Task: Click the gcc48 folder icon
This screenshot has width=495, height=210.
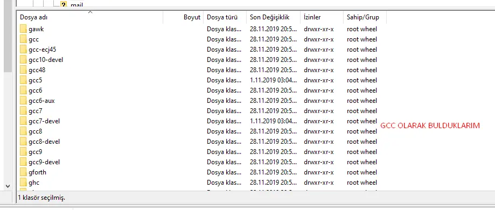Action: (x=23, y=70)
